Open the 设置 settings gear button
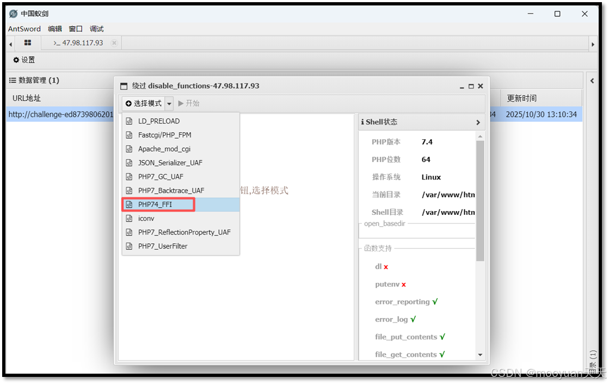Screen dimensions: 609x384 [24, 60]
